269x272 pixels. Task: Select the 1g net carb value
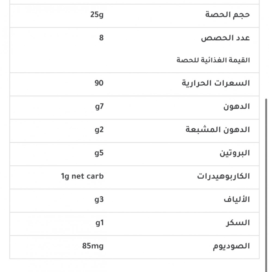click(82, 176)
